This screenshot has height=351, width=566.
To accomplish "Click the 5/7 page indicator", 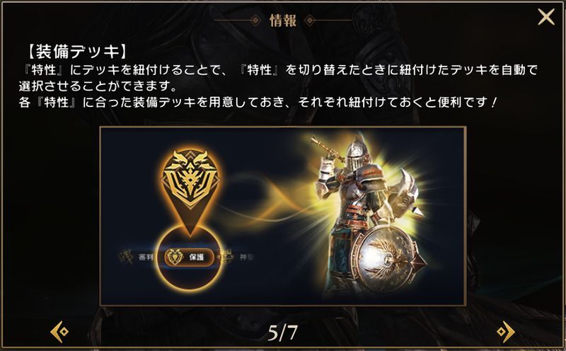I will coord(282,333).
